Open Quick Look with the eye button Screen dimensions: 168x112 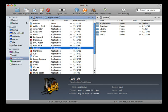point(62,10)
